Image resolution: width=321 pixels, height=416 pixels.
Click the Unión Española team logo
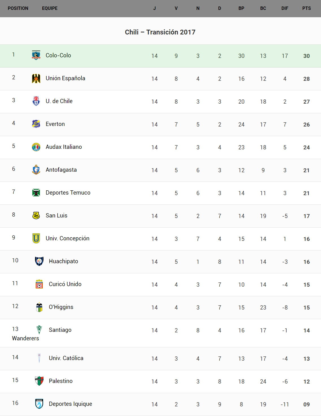(x=36, y=78)
